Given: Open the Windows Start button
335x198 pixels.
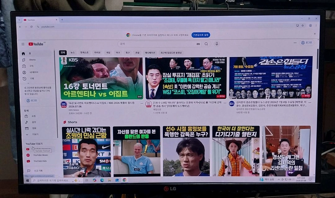Looking at the screenshot, I should 27,181.
